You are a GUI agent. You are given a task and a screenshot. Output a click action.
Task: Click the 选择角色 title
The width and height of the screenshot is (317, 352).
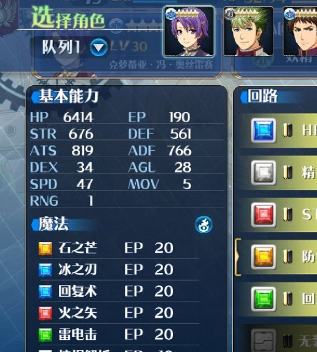click(x=68, y=18)
